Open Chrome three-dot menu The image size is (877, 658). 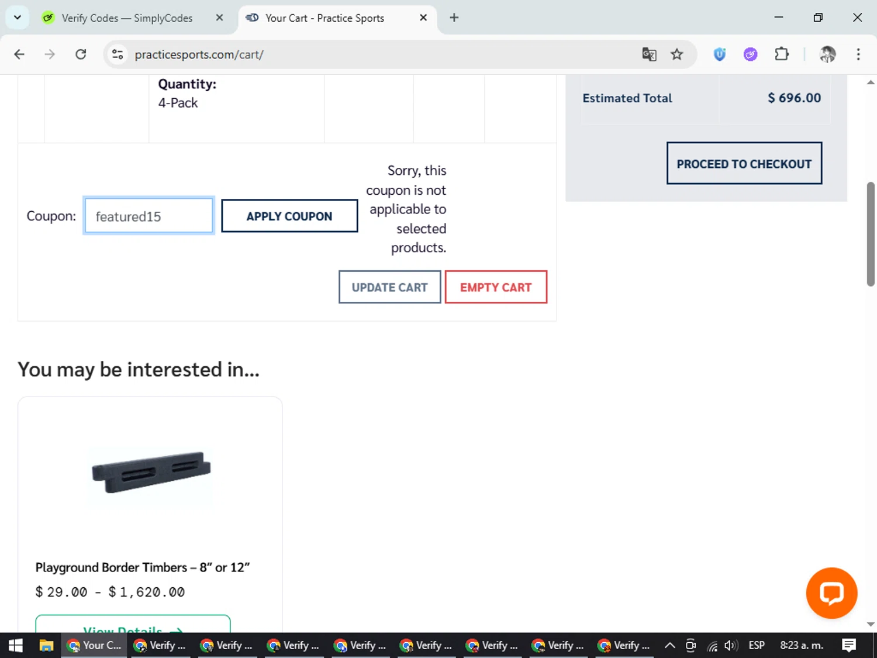click(858, 54)
